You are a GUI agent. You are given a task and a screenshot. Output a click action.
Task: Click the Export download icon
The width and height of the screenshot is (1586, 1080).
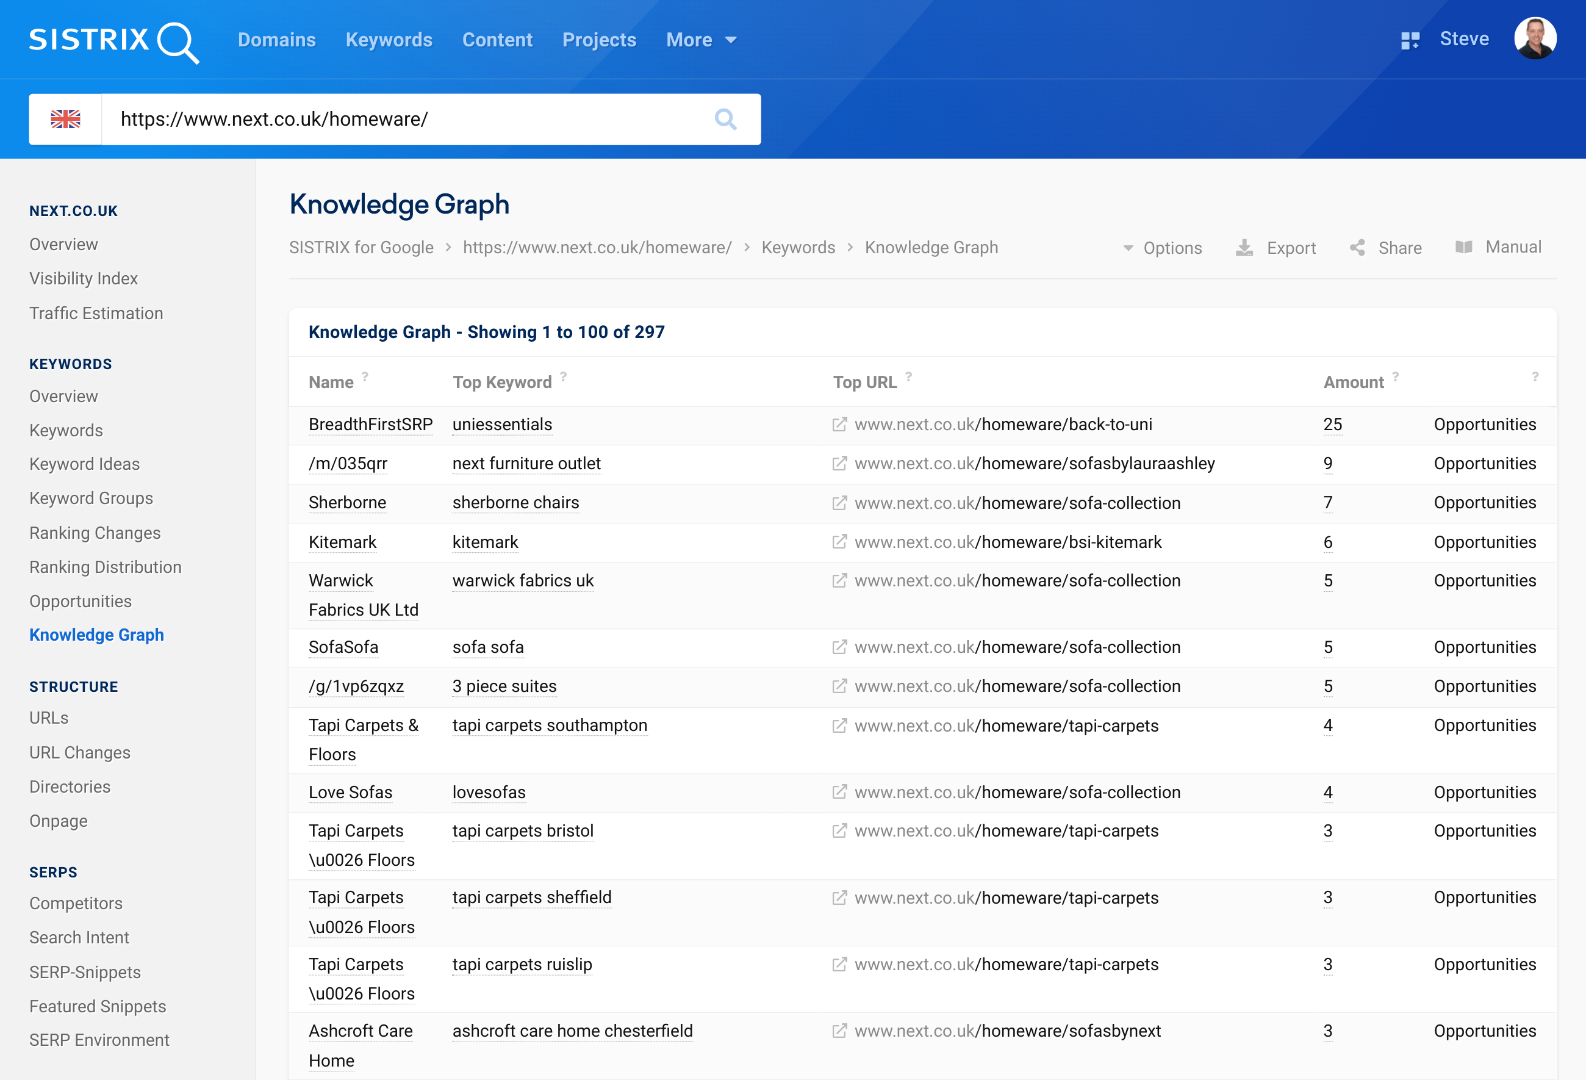click(x=1245, y=248)
